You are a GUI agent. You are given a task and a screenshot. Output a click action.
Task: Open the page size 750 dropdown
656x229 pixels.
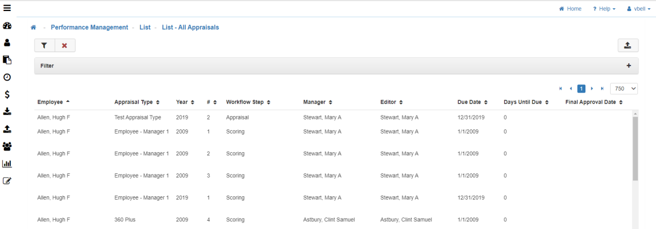point(624,88)
